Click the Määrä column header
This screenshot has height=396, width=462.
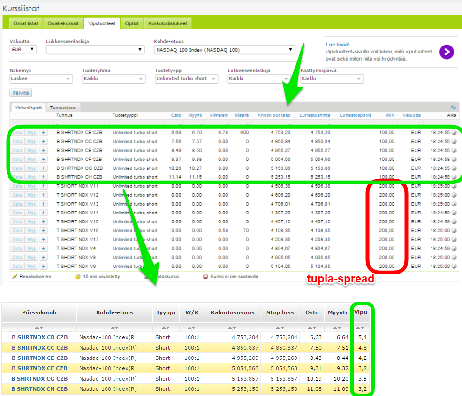tap(242, 115)
